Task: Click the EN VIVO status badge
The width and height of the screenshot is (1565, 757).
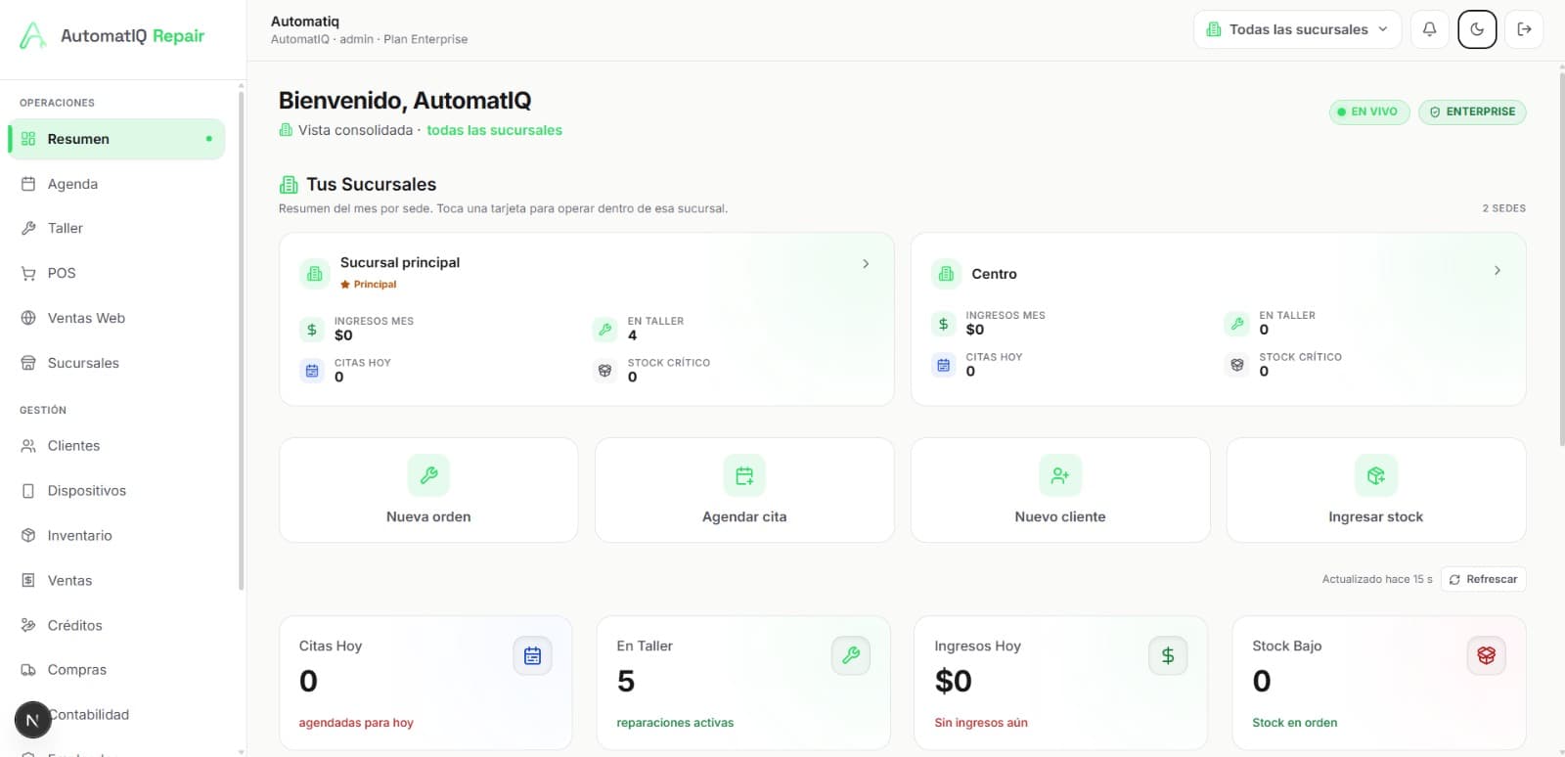Action: [1369, 111]
